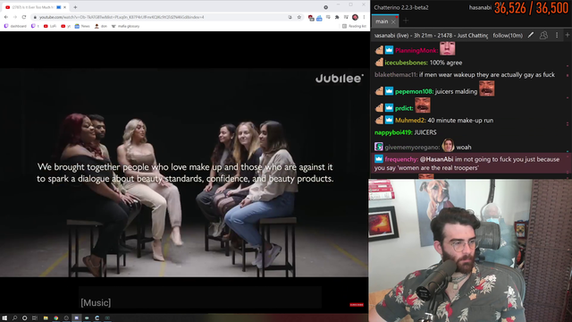Click username nappyboi419 in chat
The image size is (572, 322).
tap(393, 132)
